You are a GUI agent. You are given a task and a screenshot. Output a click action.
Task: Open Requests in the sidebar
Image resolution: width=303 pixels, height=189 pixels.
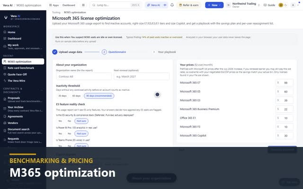click(23, 140)
